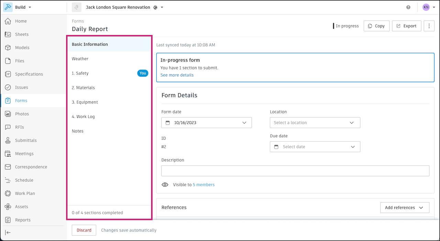Click the eye visibility icon
Viewport: 440px width, 241px height.
(x=165, y=185)
